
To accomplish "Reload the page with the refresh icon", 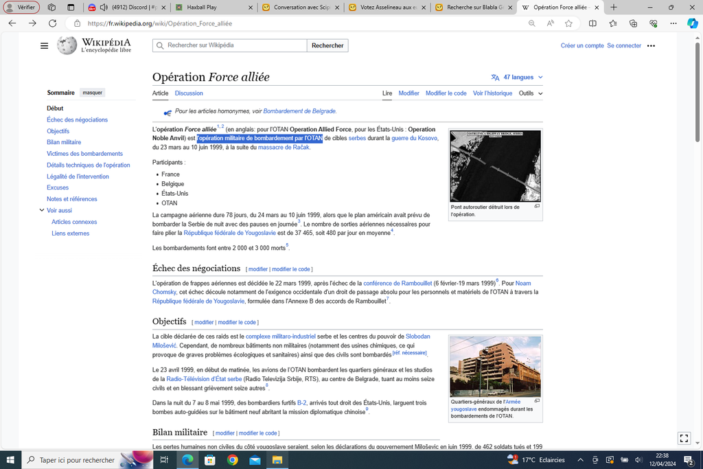I will pyautogui.click(x=52, y=23).
